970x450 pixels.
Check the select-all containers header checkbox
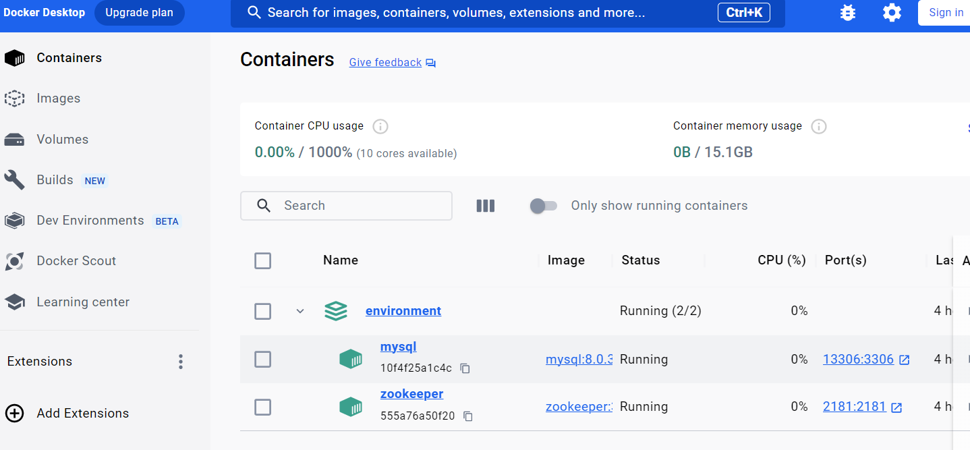(x=263, y=260)
